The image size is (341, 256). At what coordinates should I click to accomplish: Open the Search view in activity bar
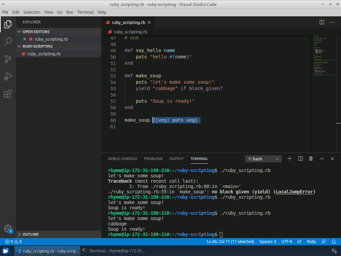click(8, 42)
